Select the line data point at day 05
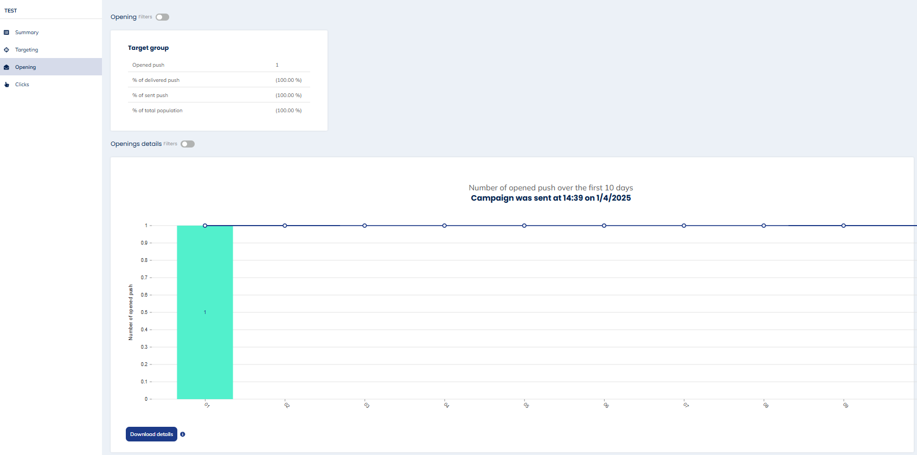The width and height of the screenshot is (917, 455). pos(524,226)
